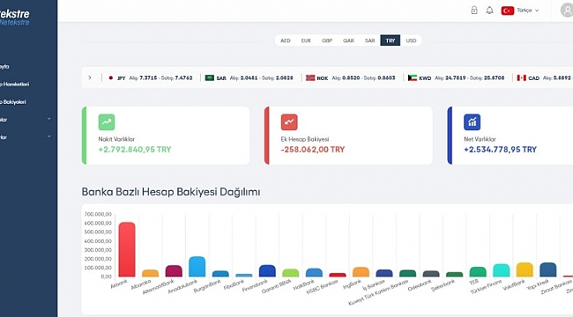This screenshot has height=317, width=573.
Task: Click the İş Bankası bar
Action: click(x=384, y=273)
